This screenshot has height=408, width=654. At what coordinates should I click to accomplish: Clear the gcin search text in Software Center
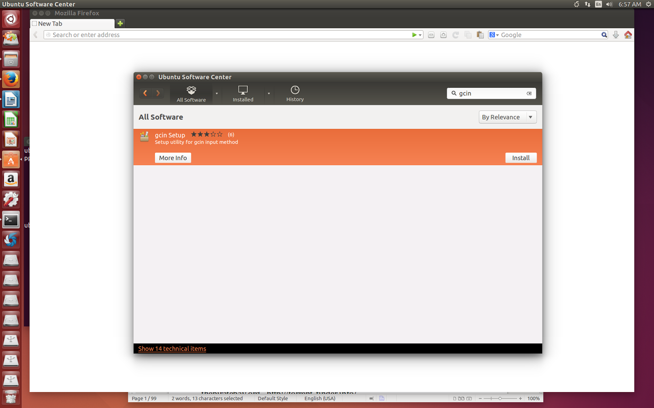pos(529,93)
